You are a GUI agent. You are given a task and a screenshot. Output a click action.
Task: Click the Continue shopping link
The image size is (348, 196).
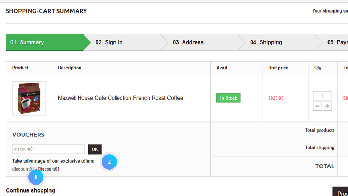(30, 190)
